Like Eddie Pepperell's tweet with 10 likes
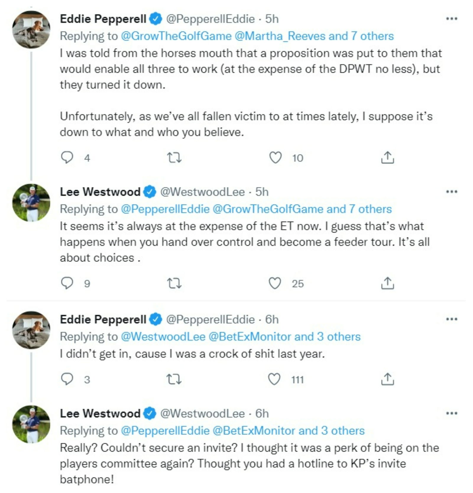Screen dimensions: 473x493 click(x=275, y=158)
